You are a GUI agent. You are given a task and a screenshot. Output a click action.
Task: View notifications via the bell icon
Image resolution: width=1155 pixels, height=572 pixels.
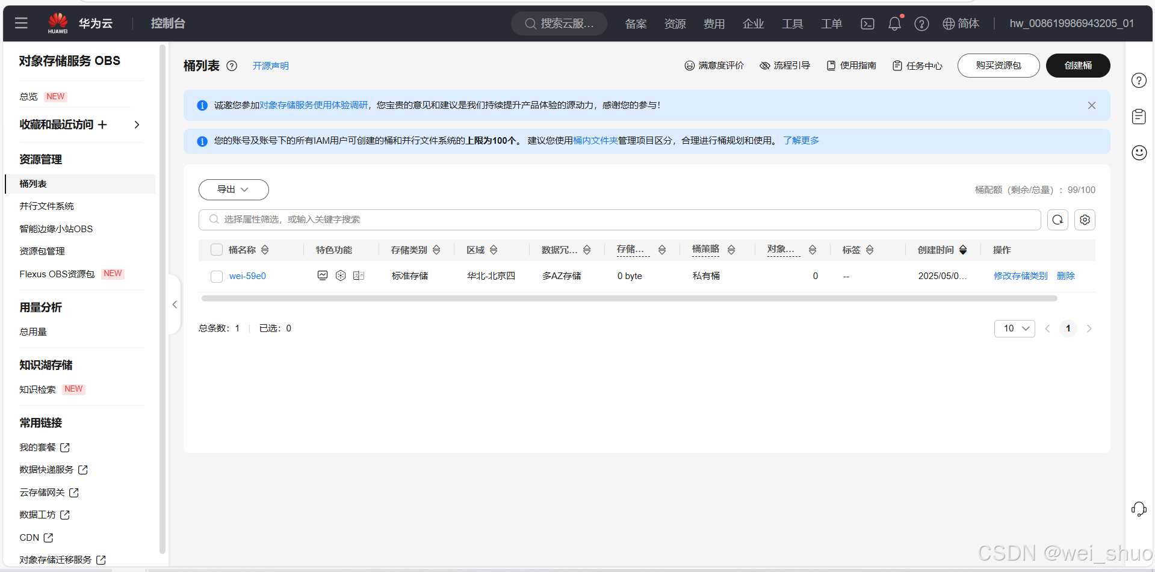coord(894,23)
